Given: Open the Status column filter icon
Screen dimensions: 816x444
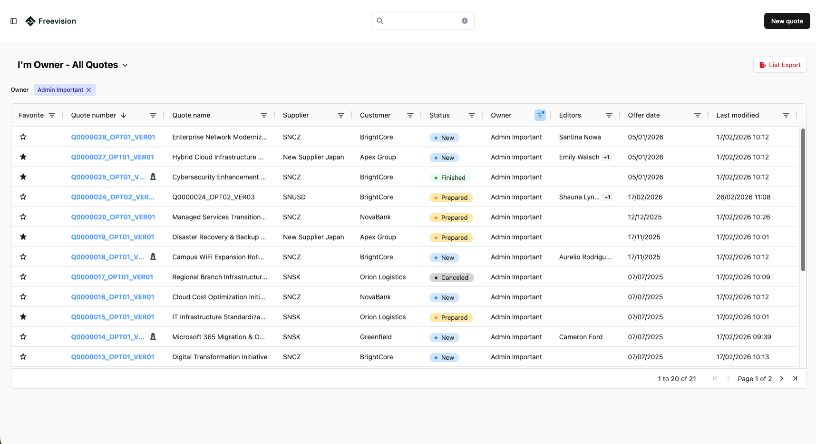Looking at the screenshot, I should click(x=471, y=115).
